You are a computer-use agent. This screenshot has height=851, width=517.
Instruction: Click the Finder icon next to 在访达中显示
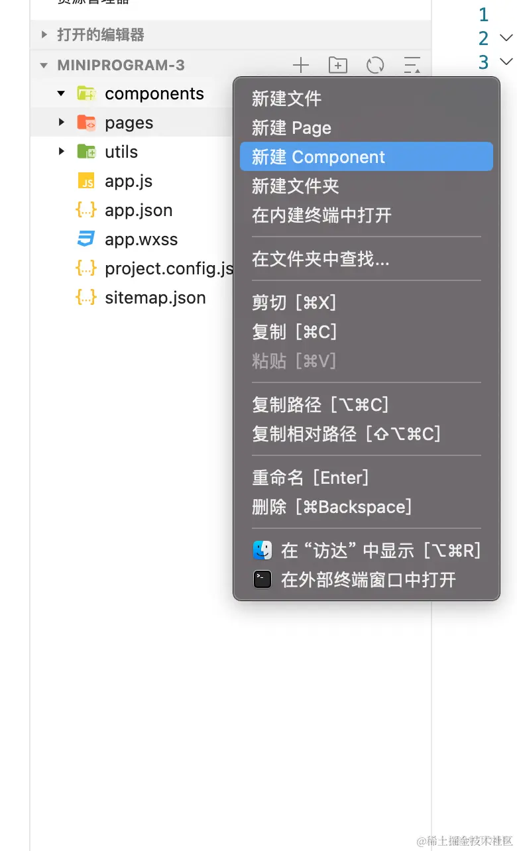pyautogui.click(x=262, y=550)
